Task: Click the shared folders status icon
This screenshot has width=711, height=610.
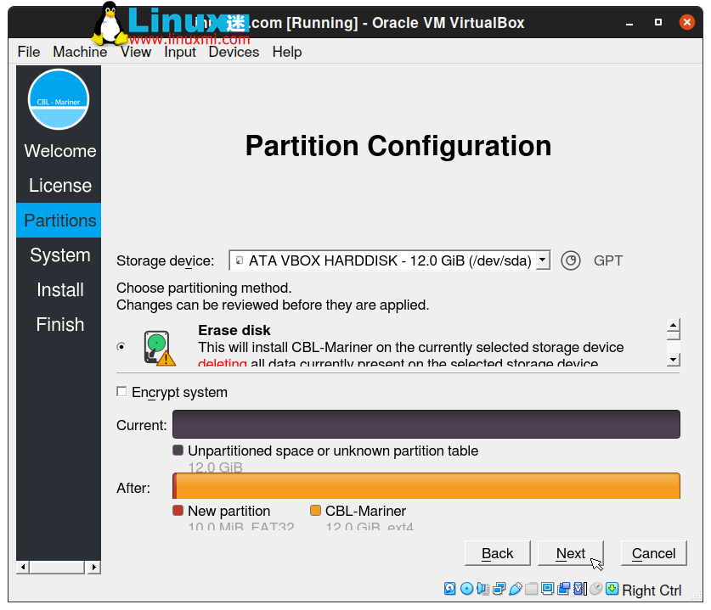Action: coord(532,588)
